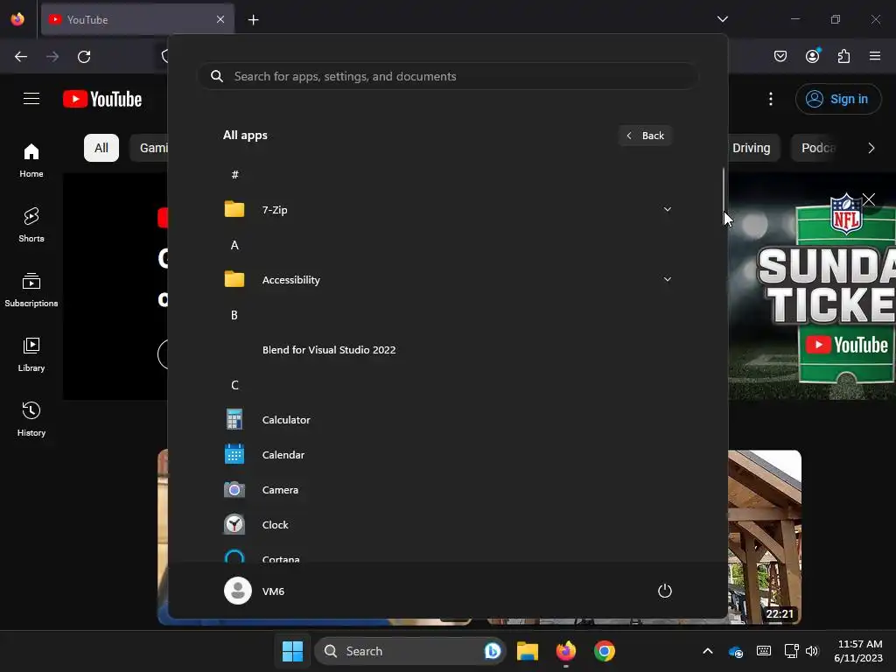Toggle the YouTube hamburger guide menu
This screenshot has width=896, height=672.
tap(31, 99)
